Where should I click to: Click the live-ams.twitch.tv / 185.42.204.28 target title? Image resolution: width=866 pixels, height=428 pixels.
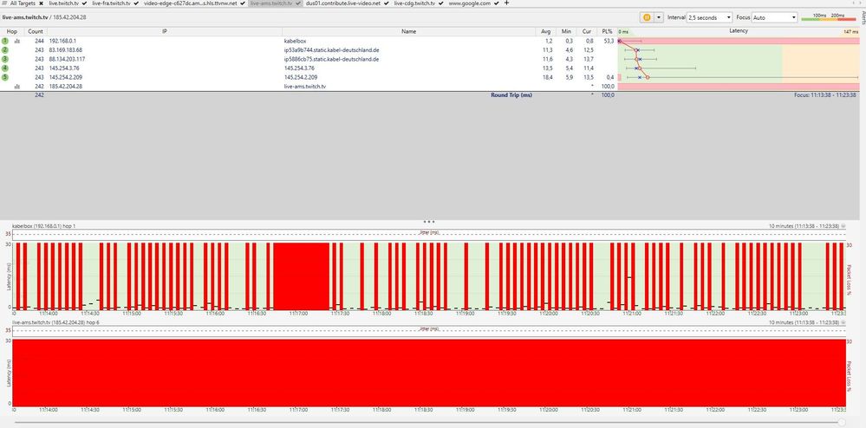point(44,17)
